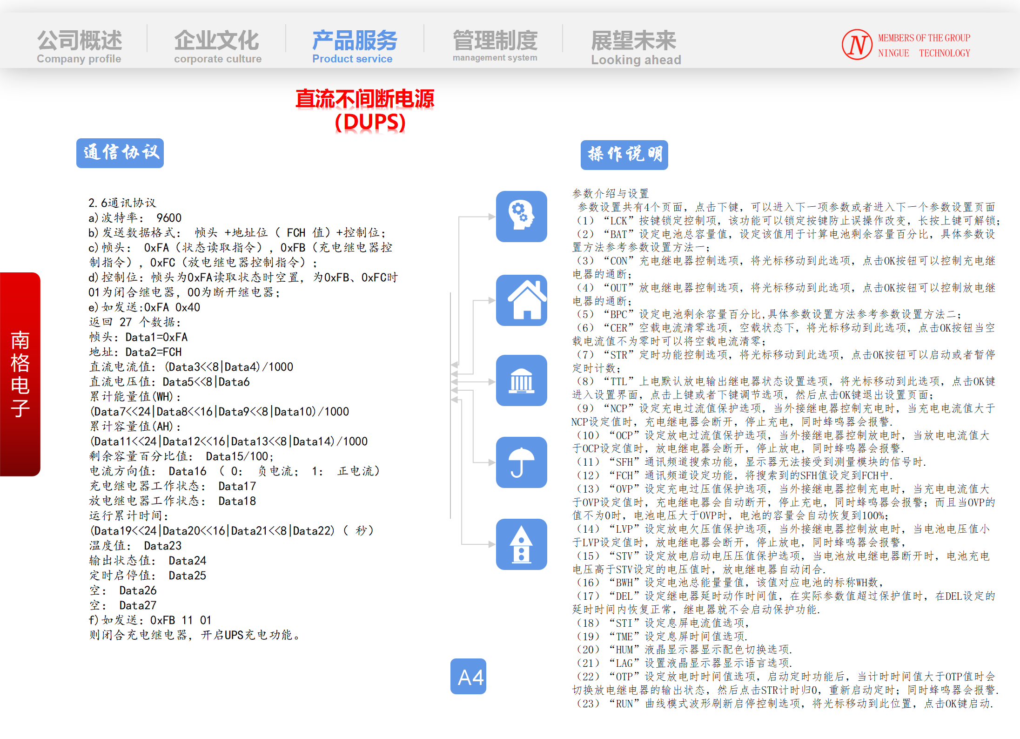Click item (20) "HUM" 液晶显示器配色切换
Image resolution: width=1020 pixels, height=739 pixels.
click(683, 650)
